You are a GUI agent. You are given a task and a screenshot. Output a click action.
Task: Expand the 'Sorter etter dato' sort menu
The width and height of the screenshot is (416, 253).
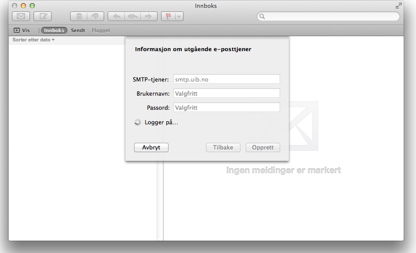coord(34,40)
